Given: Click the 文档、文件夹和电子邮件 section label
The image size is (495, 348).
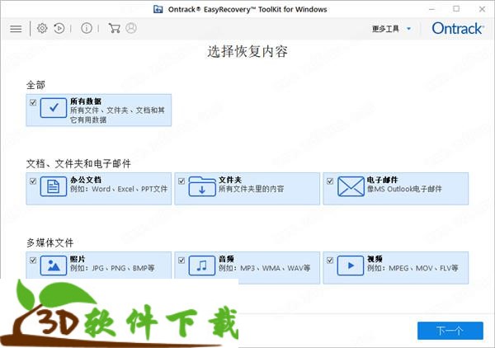Looking at the screenshot, I should pyautogui.click(x=78, y=163).
